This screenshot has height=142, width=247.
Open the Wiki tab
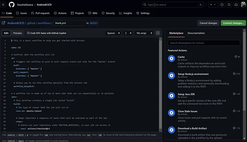(93, 13)
